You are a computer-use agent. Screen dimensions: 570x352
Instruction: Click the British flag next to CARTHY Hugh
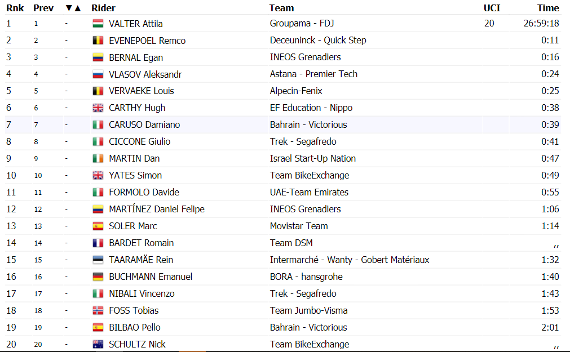coord(98,108)
